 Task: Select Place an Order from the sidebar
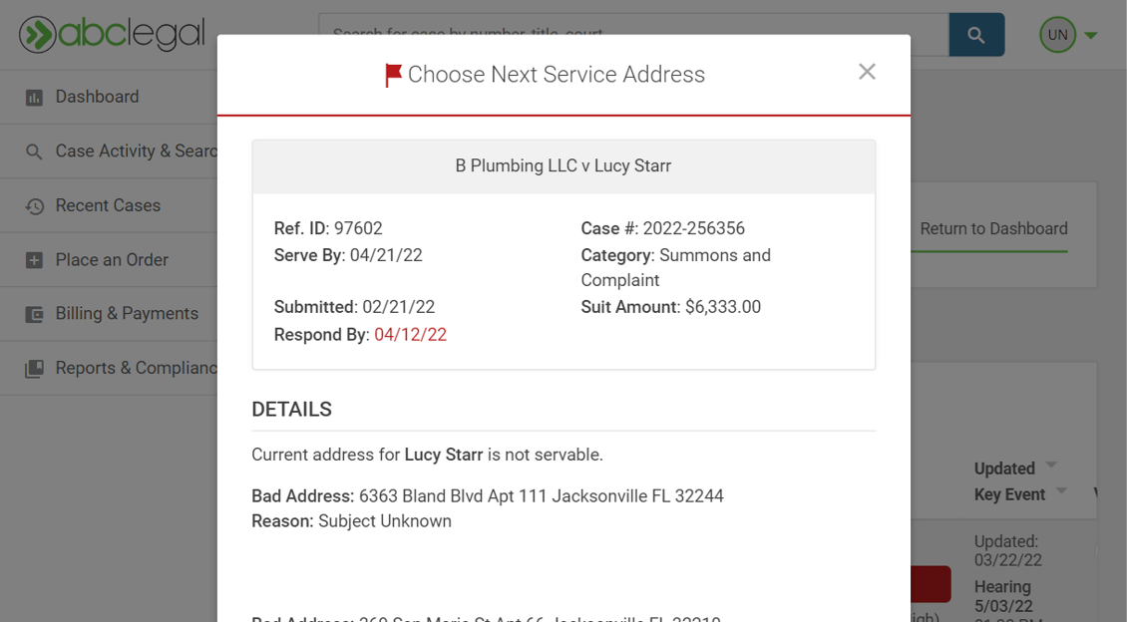point(112,259)
